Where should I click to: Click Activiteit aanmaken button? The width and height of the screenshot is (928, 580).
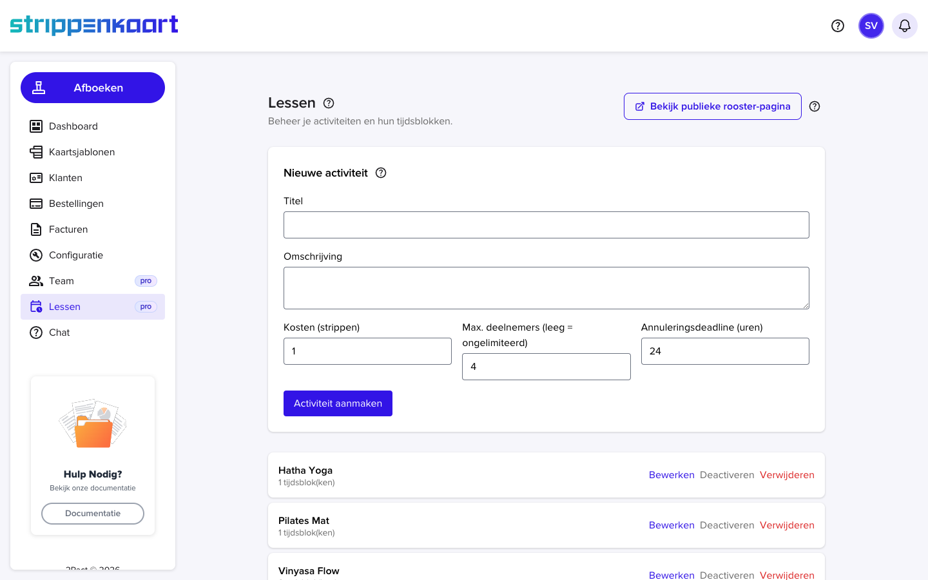338,403
